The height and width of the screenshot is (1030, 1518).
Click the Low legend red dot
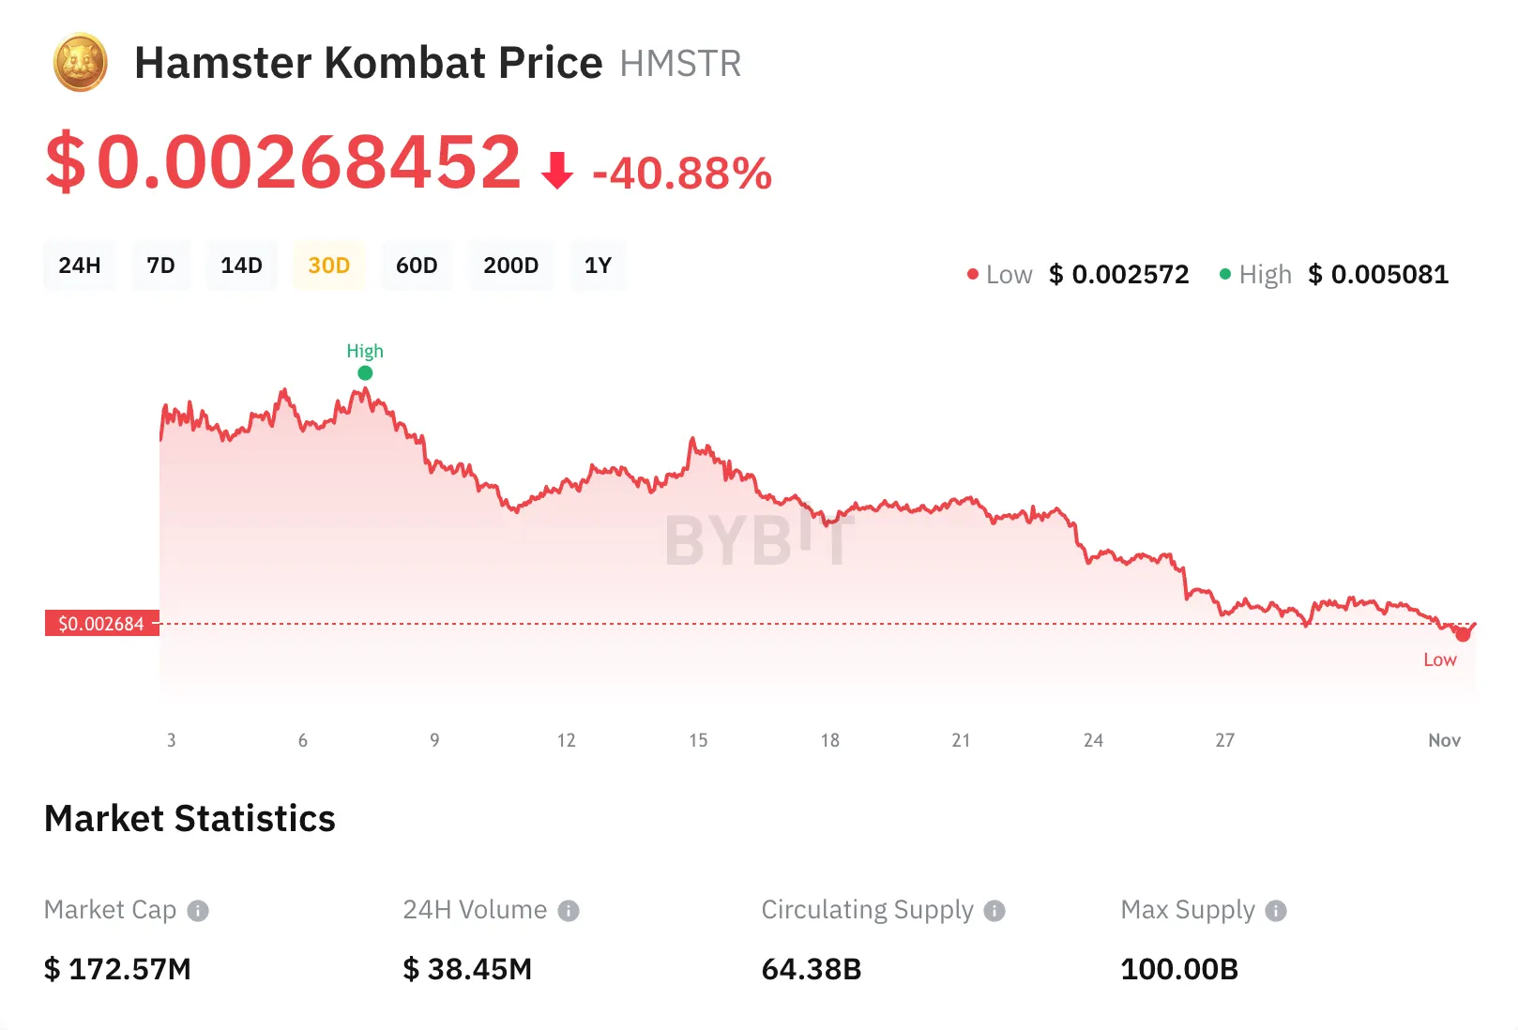pos(973,274)
